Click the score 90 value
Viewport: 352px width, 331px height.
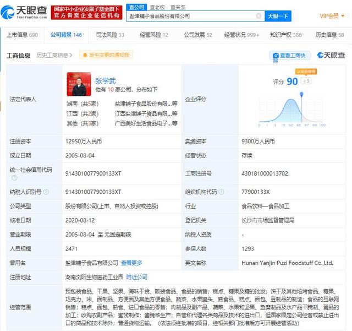(x=292, y=82)
